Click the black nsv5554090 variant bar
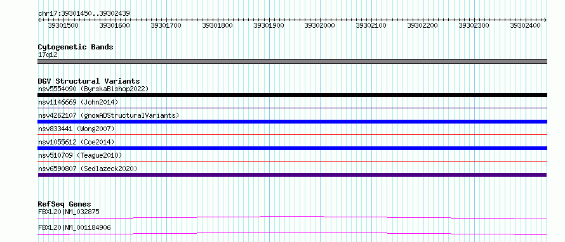This screenshot has width=565, height=242. tap(292, 95)
